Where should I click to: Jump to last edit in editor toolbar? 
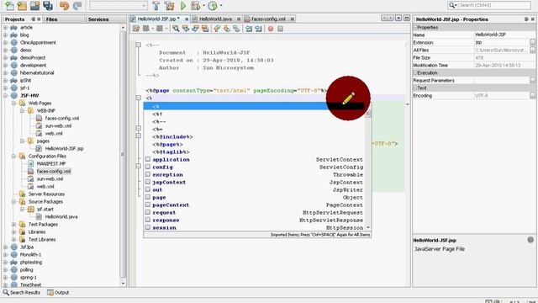coord(136,29)
